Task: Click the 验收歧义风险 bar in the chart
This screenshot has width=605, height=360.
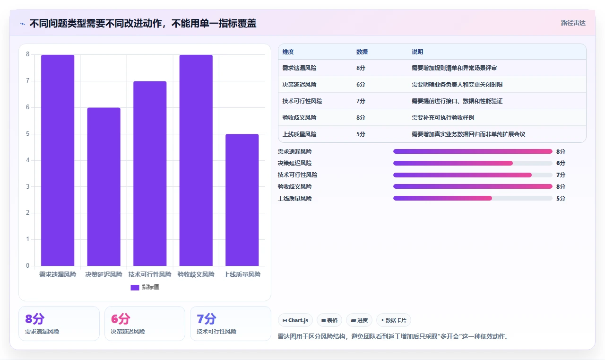Action: 196,160
